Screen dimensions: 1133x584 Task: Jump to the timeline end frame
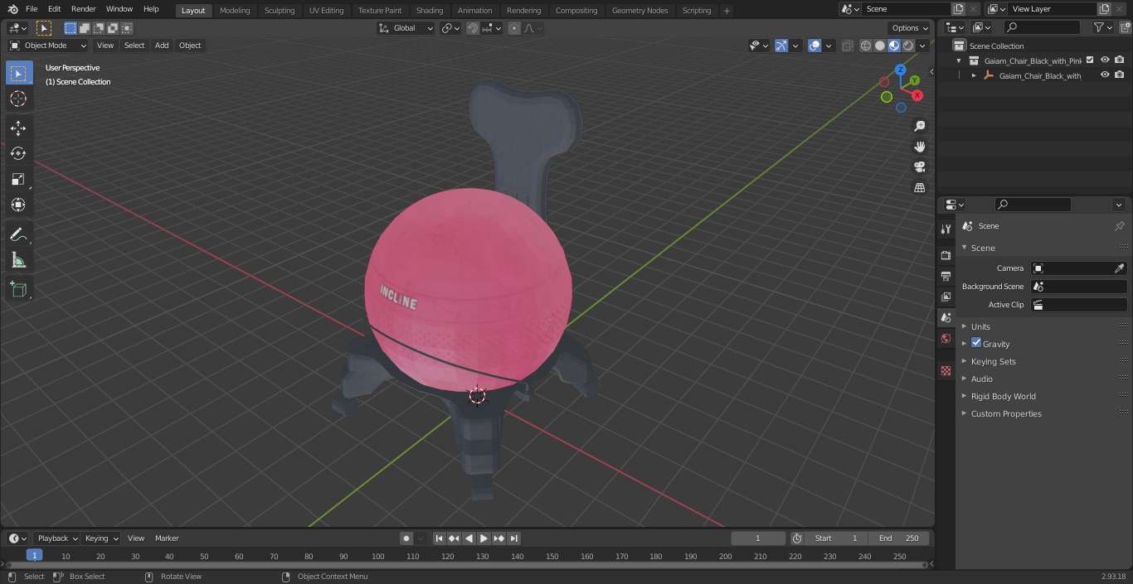click(x=514, y=538)
